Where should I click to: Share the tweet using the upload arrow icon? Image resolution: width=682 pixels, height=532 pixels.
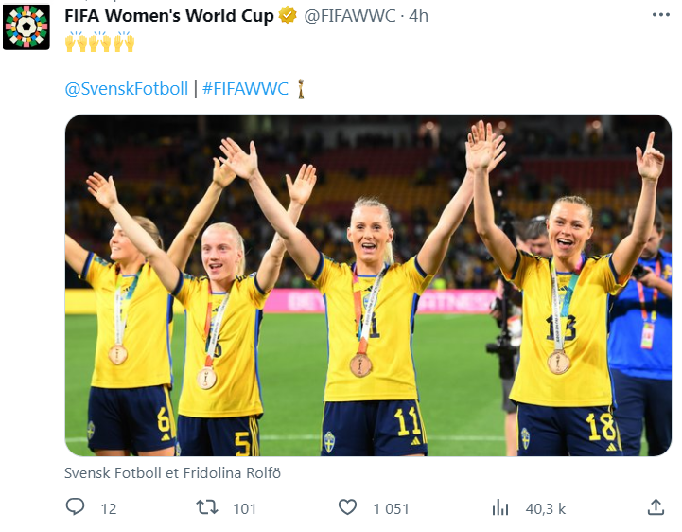tap(656, 507)
